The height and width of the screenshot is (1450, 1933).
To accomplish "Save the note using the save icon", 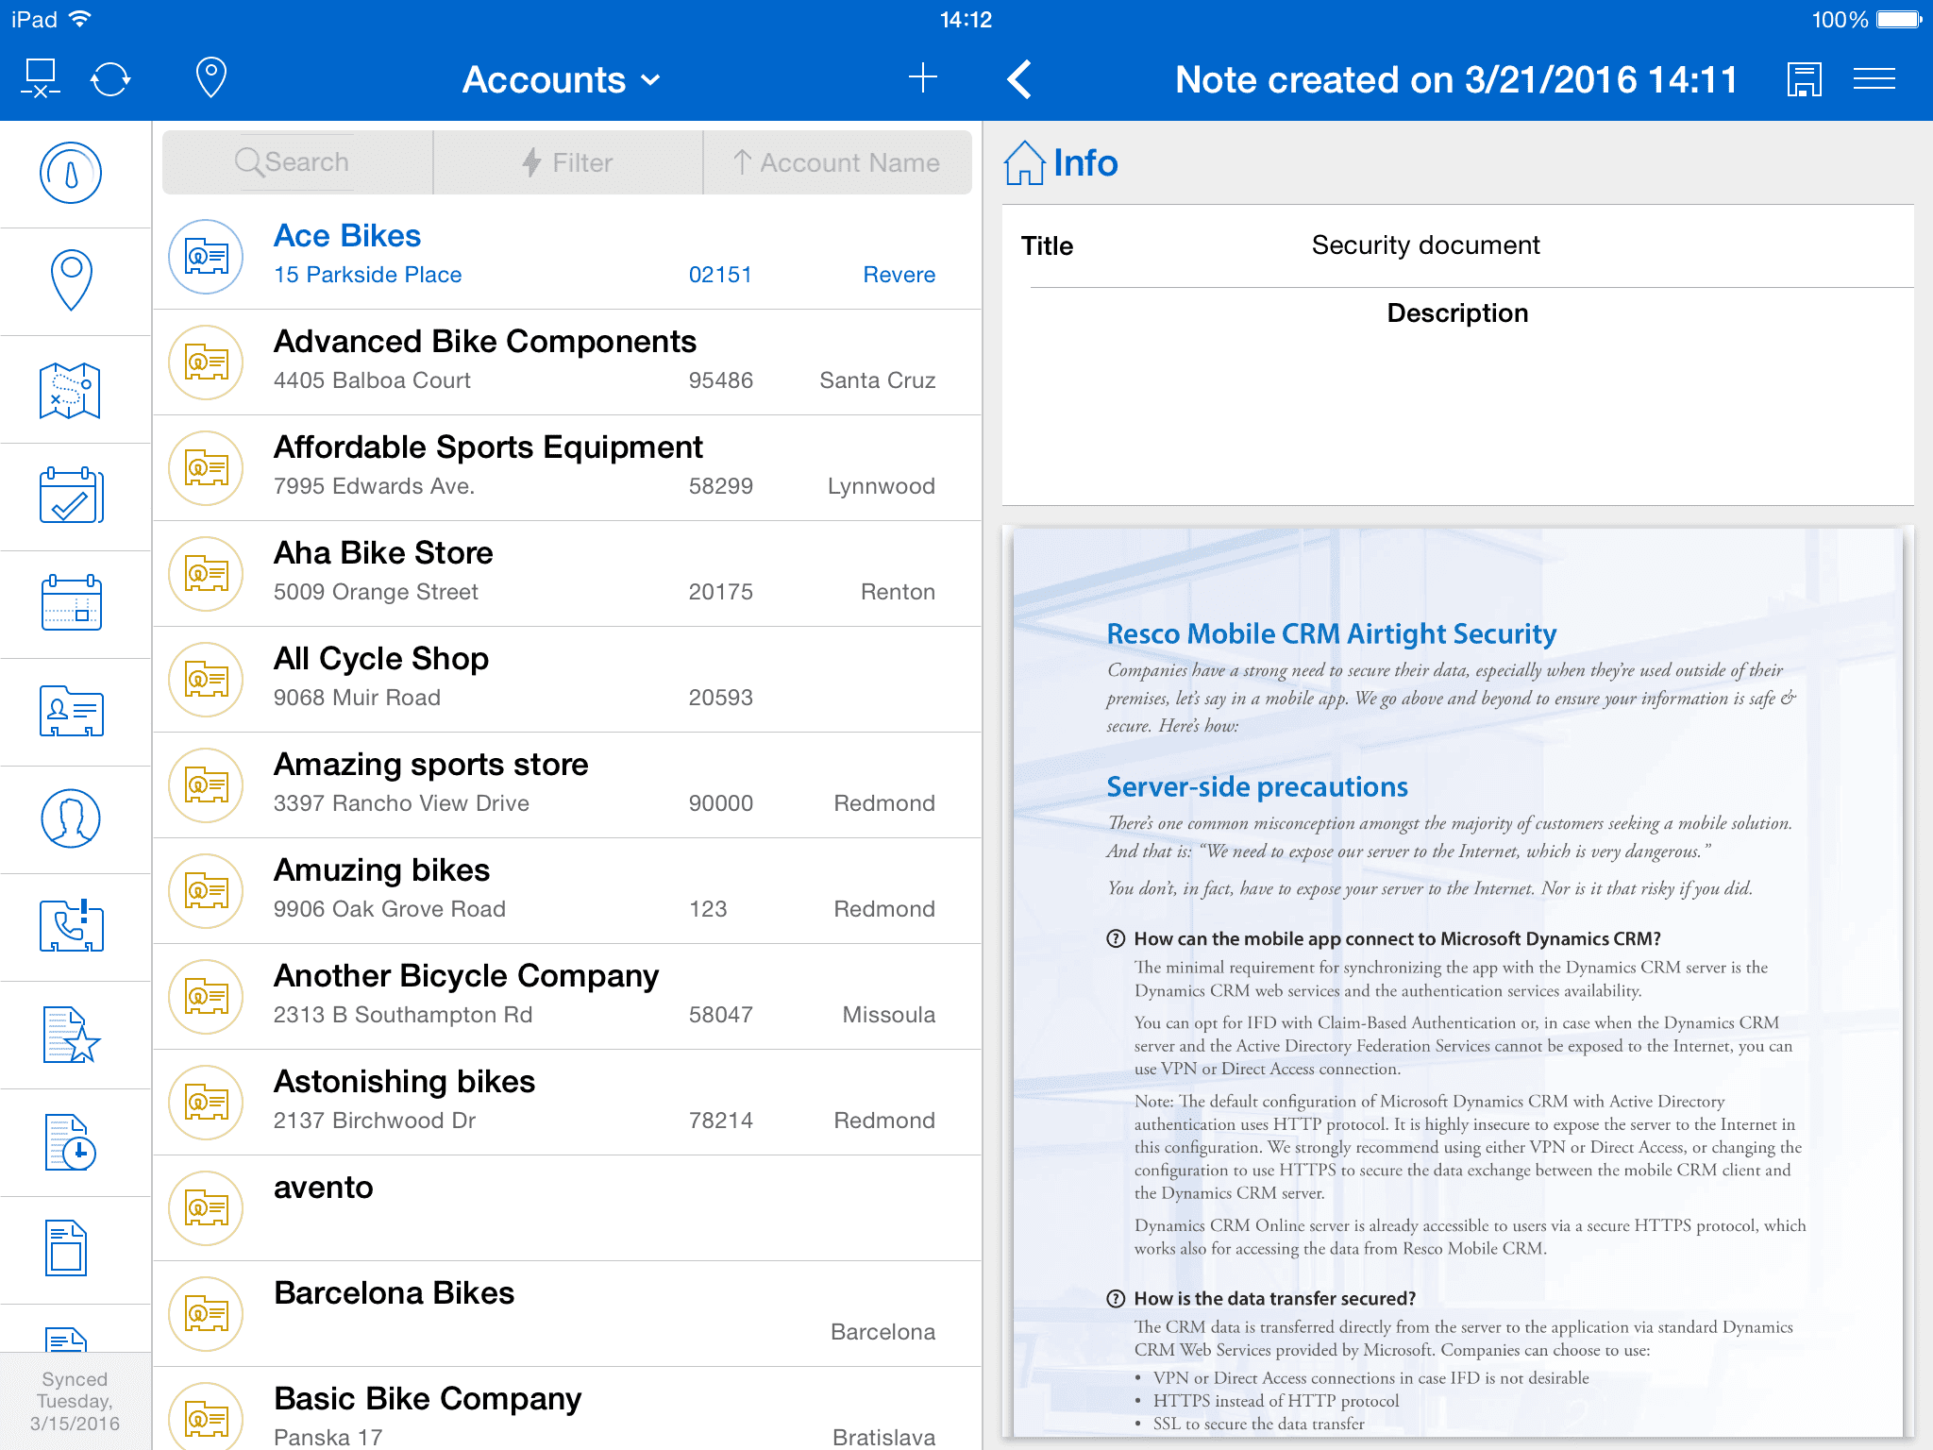I will click(x=1803, y=79).
